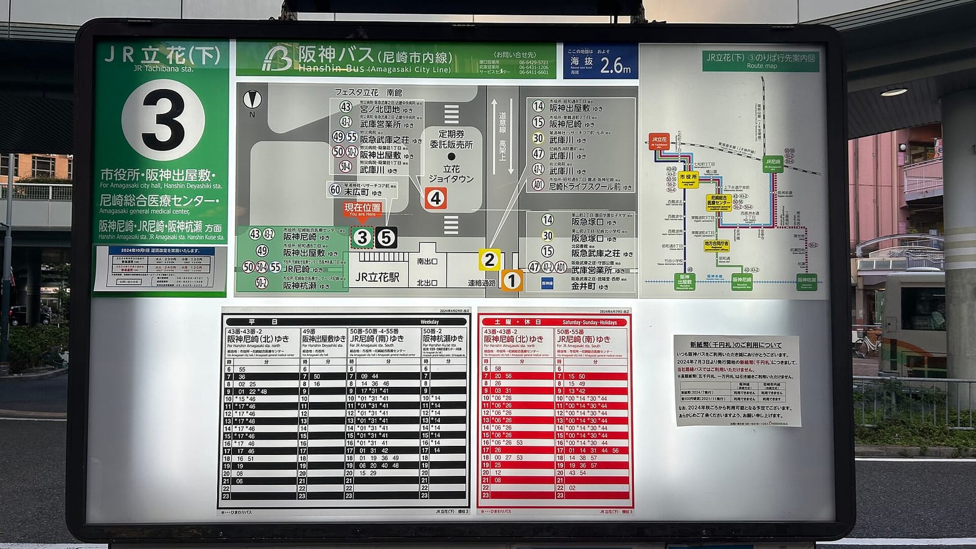Click the blue 海抜 2.6m elevation sign

pyautogui.click(x=600, y=62)
